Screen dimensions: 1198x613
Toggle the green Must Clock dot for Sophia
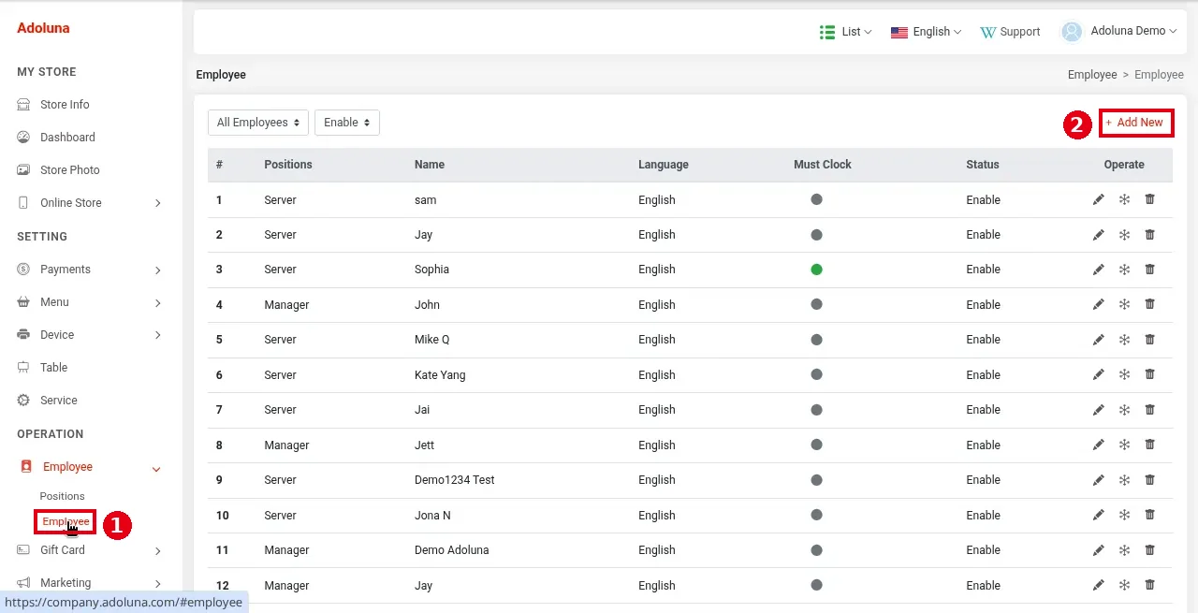(816, 270)
